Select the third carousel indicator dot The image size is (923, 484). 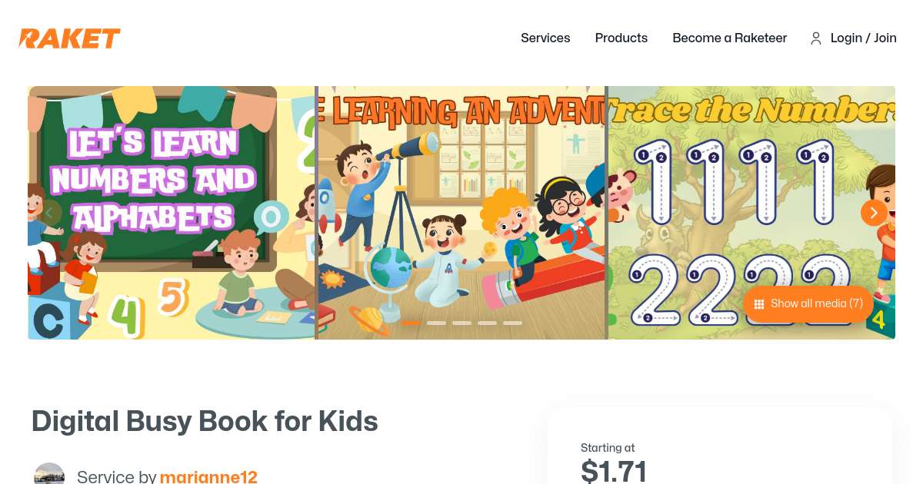(x=461, y=323)
